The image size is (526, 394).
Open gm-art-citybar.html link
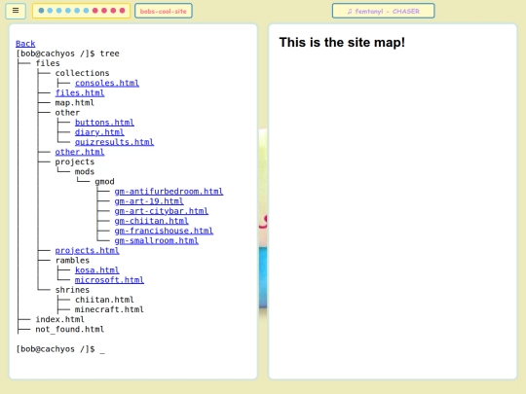(x=161, y=211)
